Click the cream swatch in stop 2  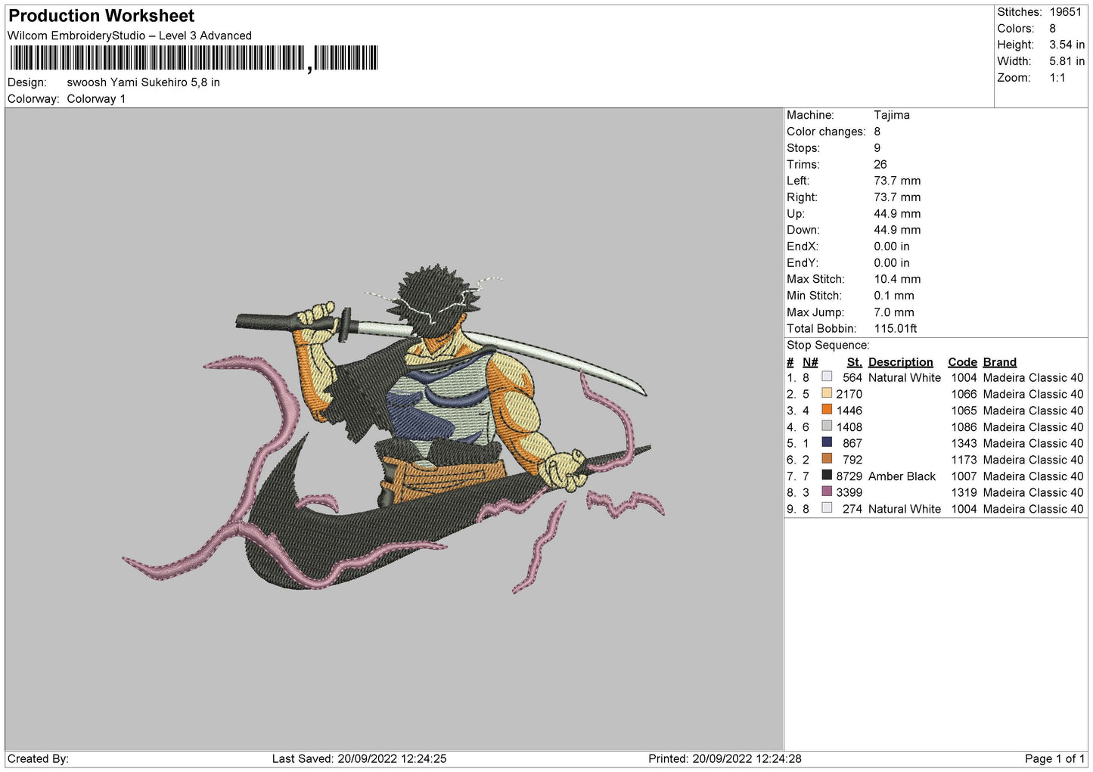[x=827, y=394]
